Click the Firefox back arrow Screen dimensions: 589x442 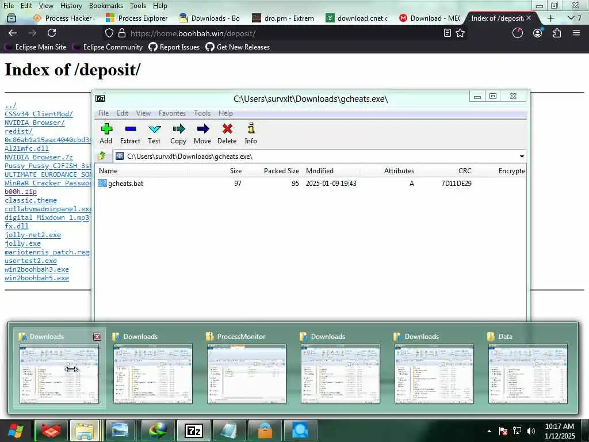click(x=13, y=33)
